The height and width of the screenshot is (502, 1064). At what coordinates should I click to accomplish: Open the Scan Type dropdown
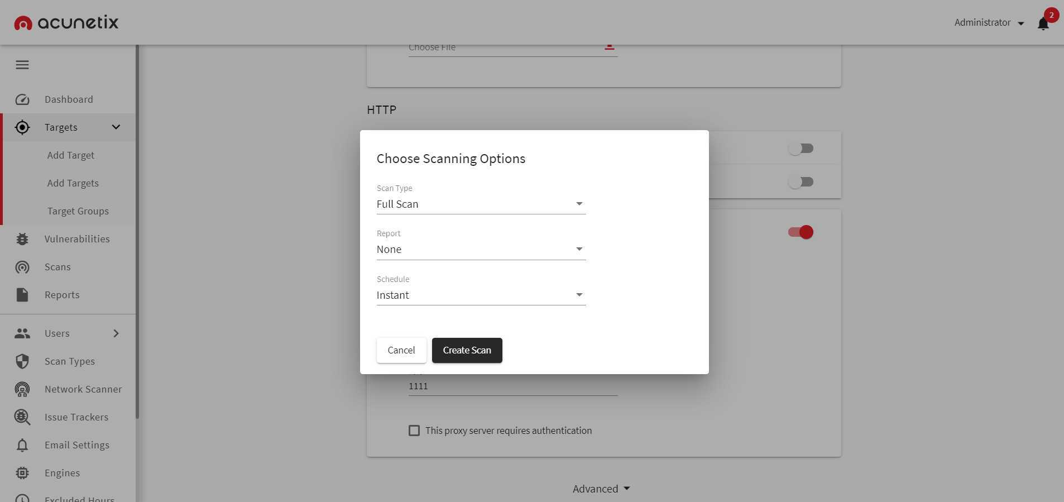pyautogui.click(x=481, y=204)
